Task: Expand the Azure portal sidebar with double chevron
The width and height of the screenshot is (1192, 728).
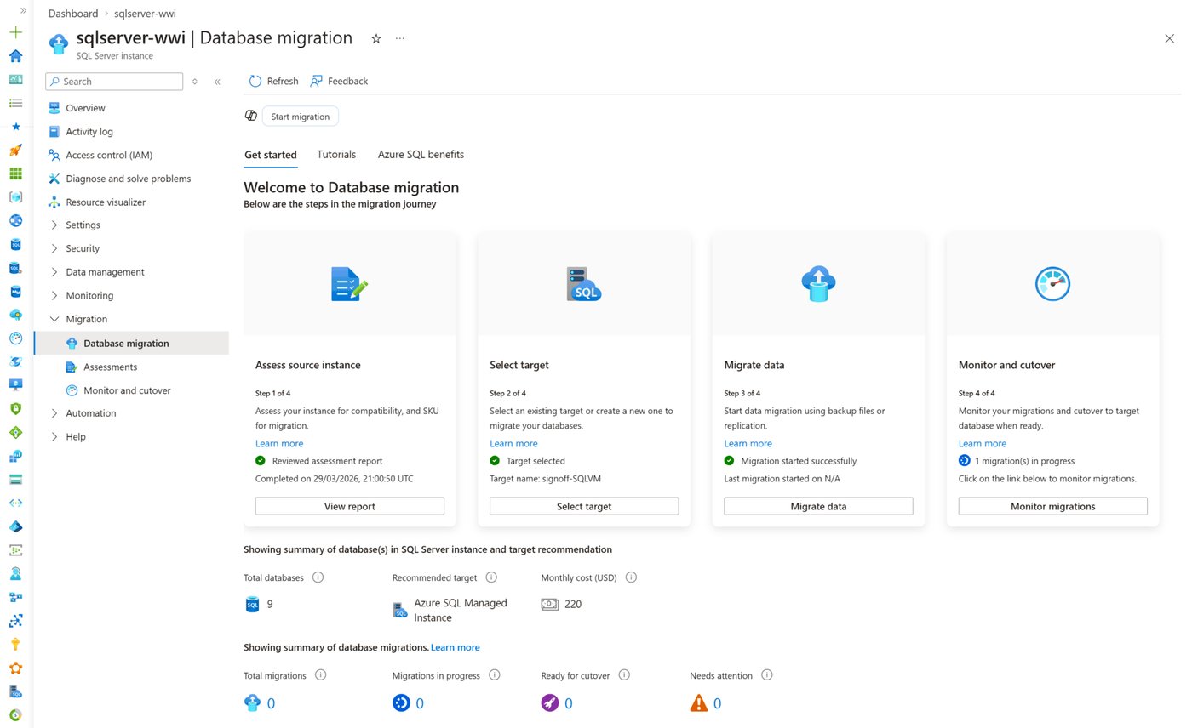Action: [23, 10]
